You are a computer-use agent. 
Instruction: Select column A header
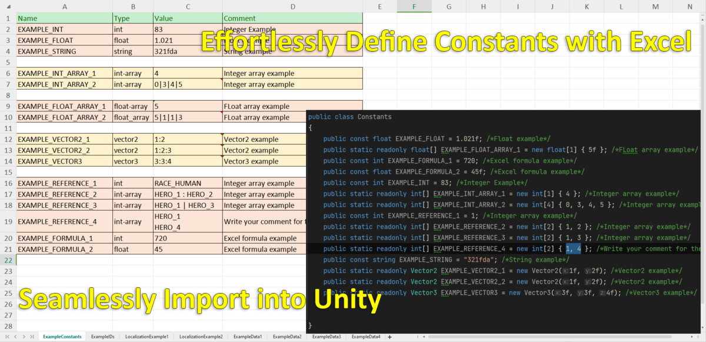click(64, 6)
